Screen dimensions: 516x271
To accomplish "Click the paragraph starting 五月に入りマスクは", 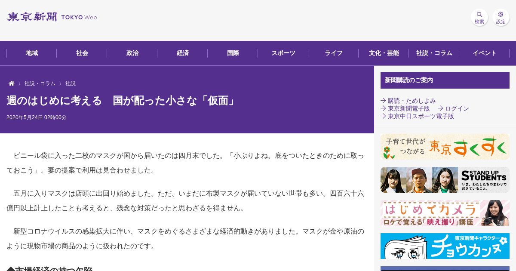I will click(185, 201).
